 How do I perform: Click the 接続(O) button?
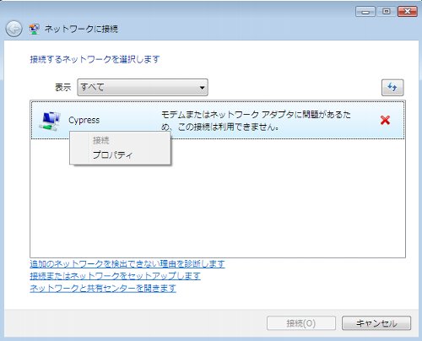tap(301, 323)
